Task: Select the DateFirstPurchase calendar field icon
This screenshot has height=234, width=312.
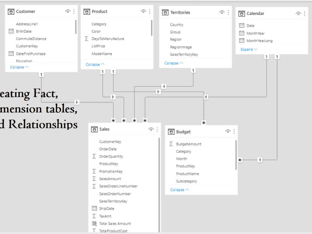Action: (x=11, y=54)
